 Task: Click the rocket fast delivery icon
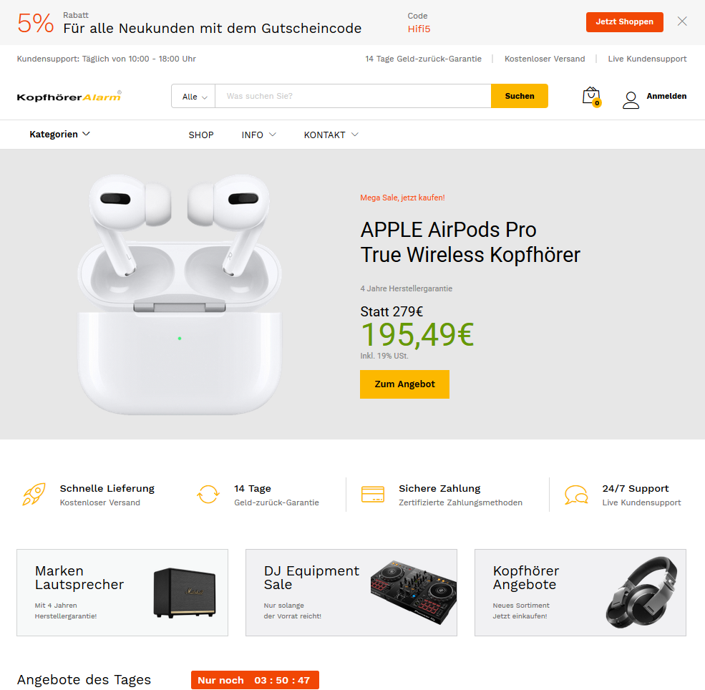(34, 494)
